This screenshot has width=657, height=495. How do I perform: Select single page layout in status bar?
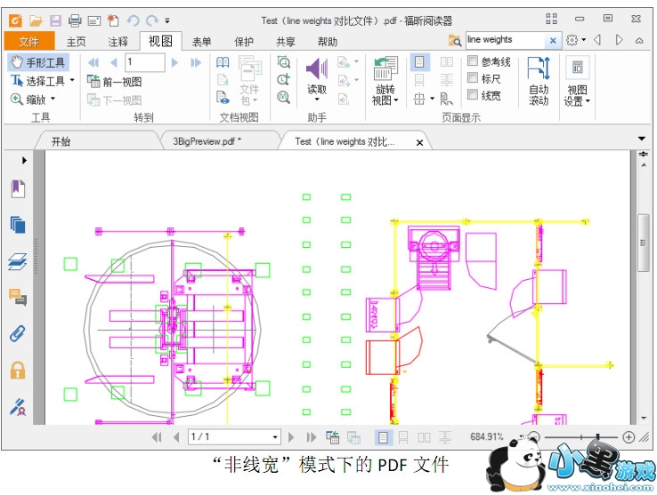(383, 437)
